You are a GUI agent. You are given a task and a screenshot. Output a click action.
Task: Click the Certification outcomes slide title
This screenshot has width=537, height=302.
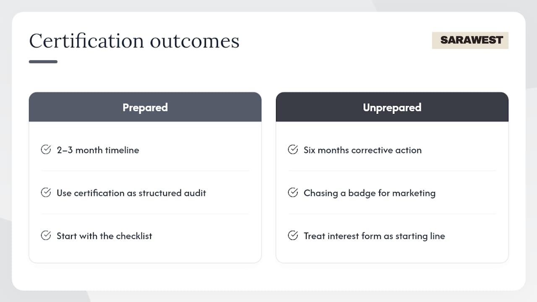point(134,41)
